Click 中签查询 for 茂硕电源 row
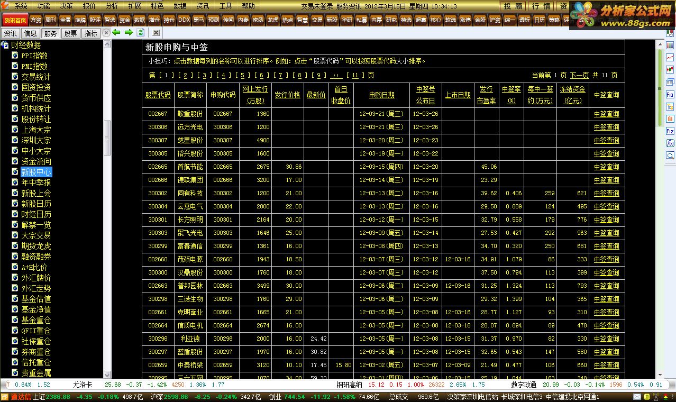This screenshot has height=402, width=676. click(606, 259)
